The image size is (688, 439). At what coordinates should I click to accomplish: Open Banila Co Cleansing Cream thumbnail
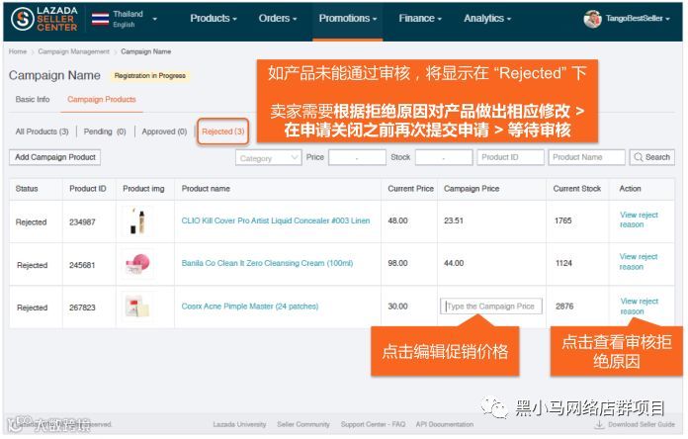pyautogui.click(x=137, y=264)
